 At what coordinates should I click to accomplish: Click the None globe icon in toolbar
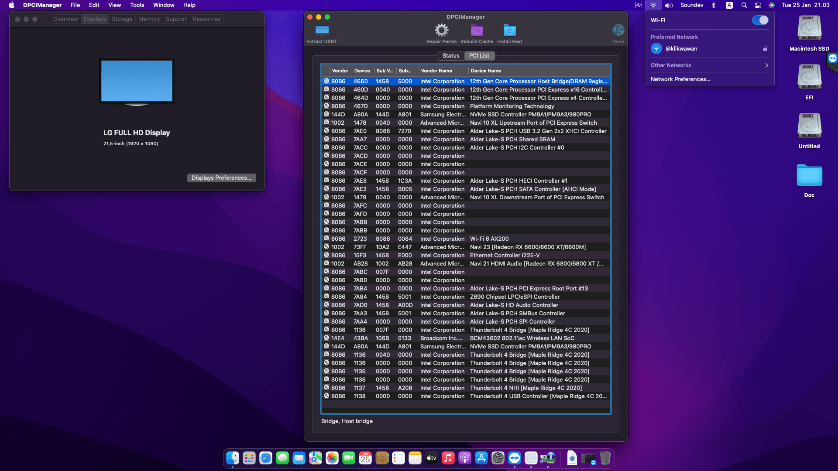(618, 31)
